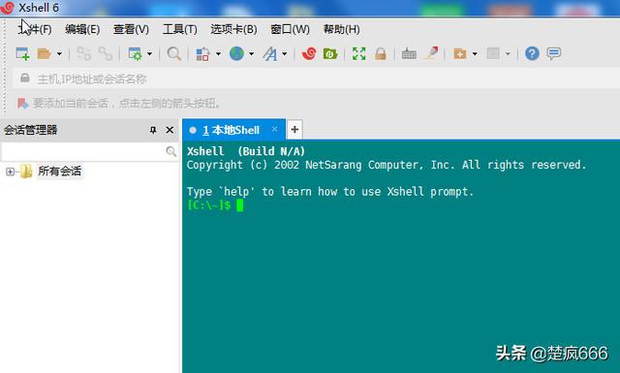Image resolution: width=620 pixels, height=373 pixels.
Task: Click the greyed Connect chain icon
Action: click(x=83, y=53)
